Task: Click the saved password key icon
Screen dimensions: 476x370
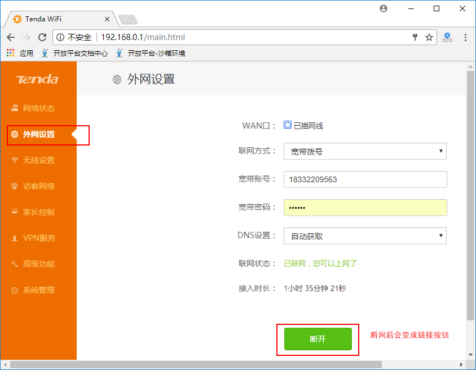Action: tap(415, 37)
